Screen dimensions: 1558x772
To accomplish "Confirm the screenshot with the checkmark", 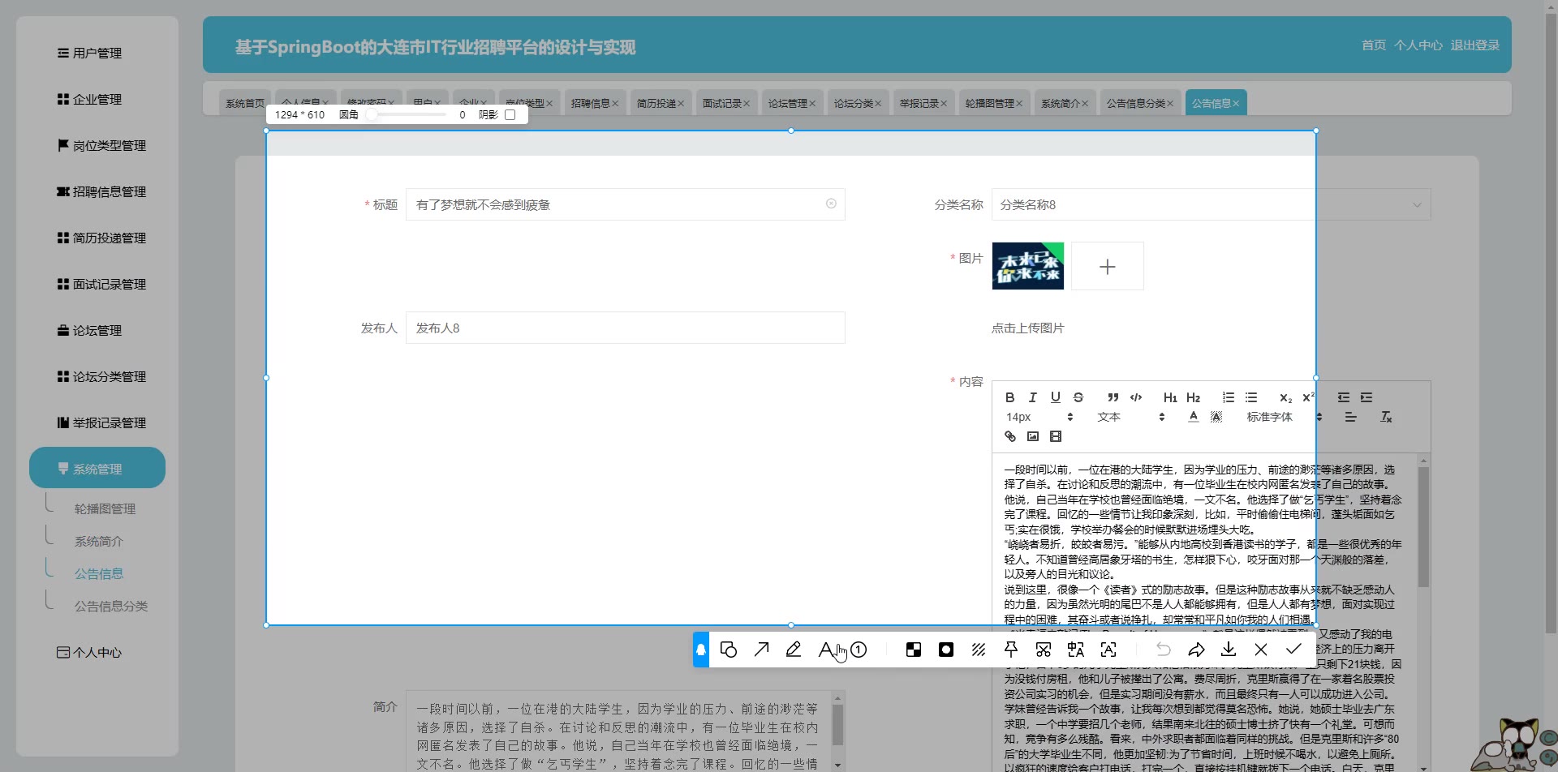I will (x=1293, y=650).
